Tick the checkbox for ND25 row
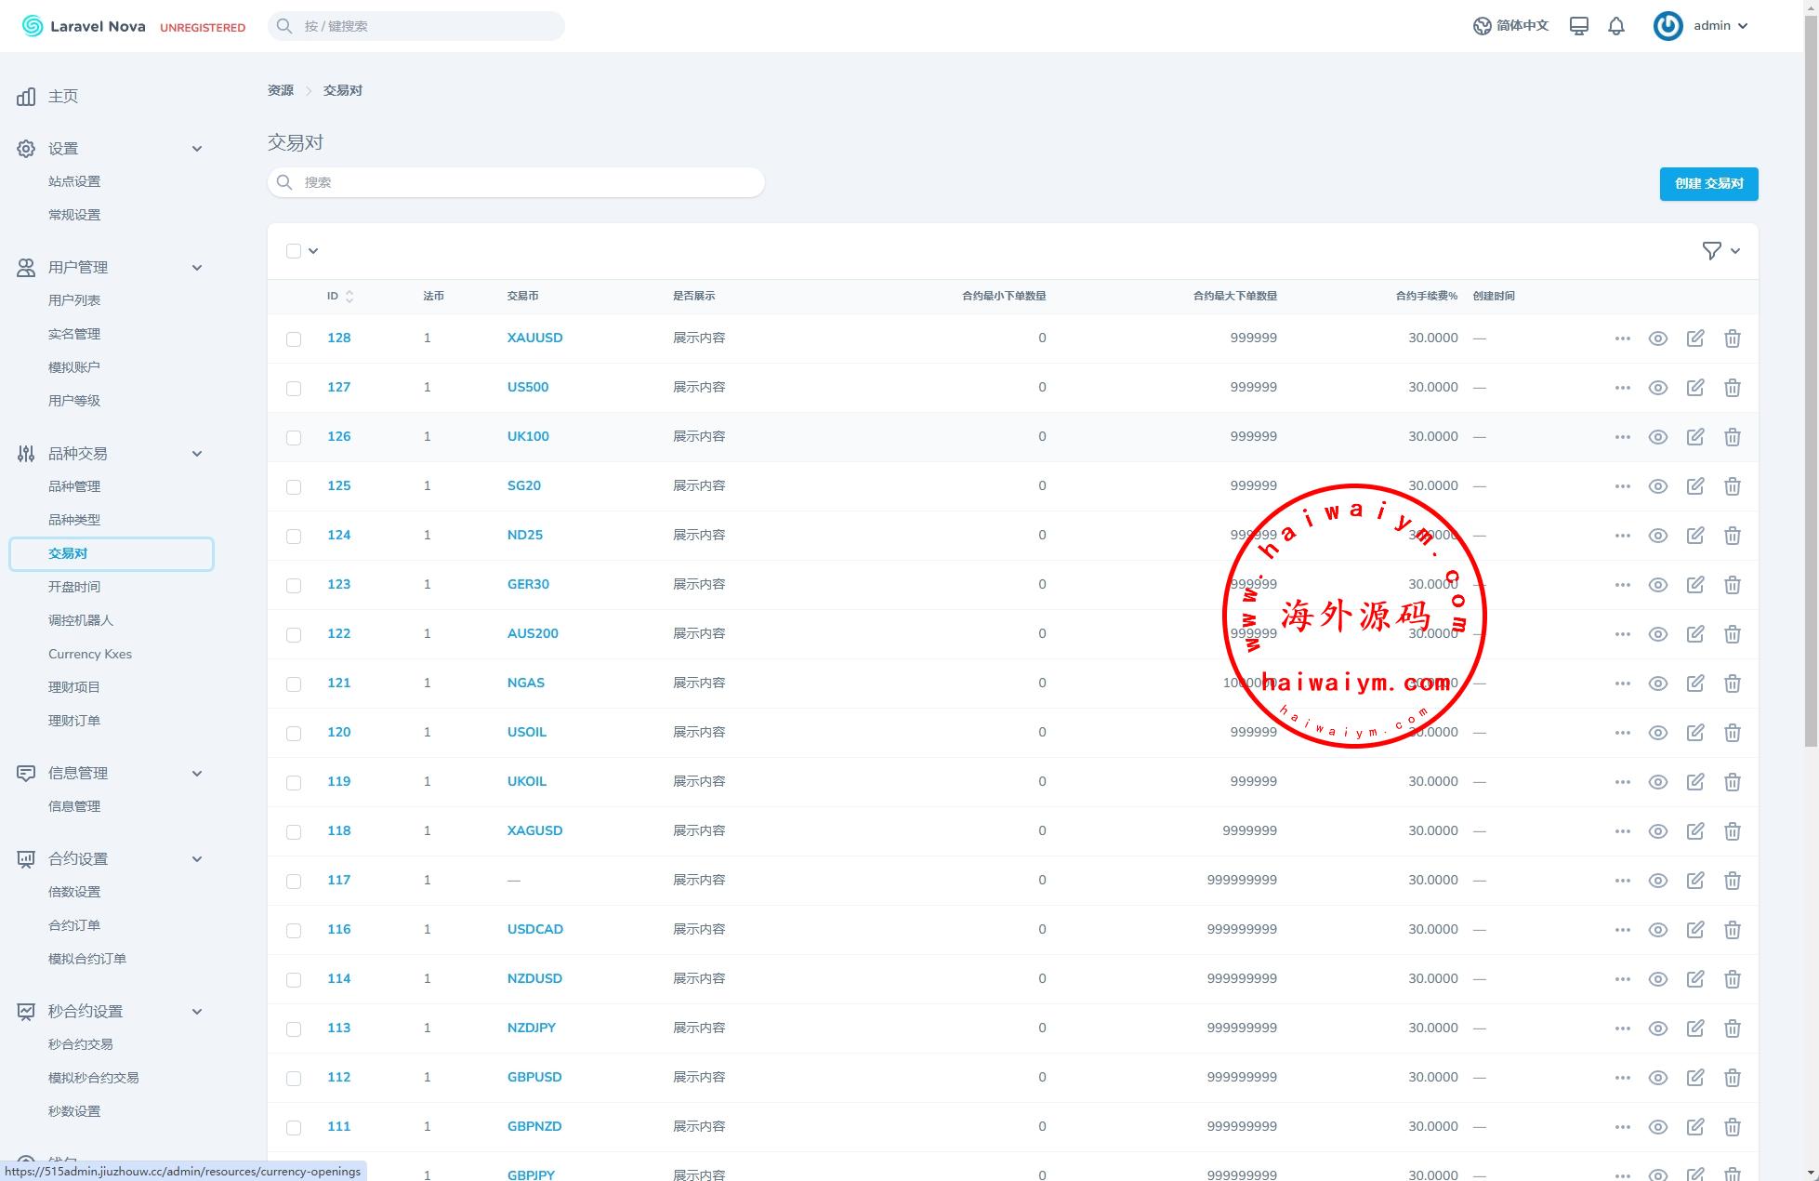The width and height of the screenshot is (1819, 1181). tap(294, 537)
